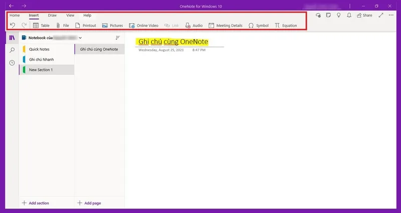
Task: Click the Link button
Action: tap(171, 25)
